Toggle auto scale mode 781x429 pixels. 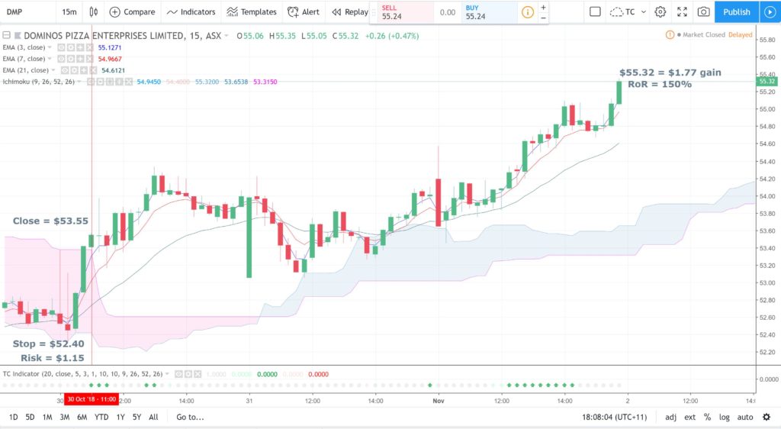coord(745,418)
